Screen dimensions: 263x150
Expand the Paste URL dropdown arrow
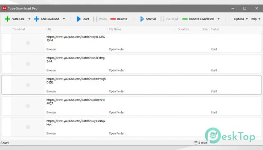(x=29, y=19)
